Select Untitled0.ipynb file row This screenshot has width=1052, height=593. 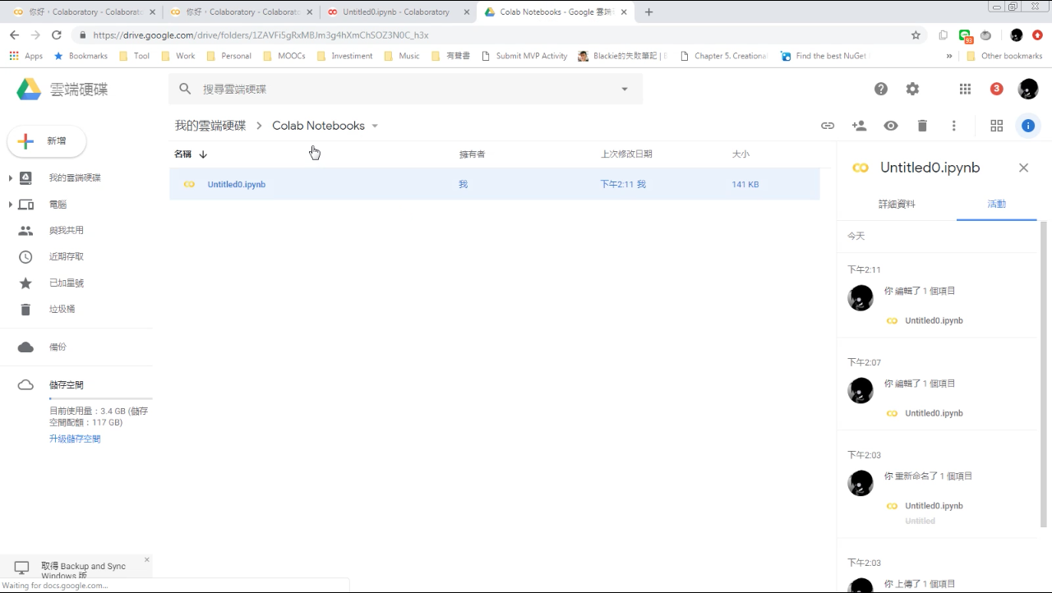click(x=495, y=184)
